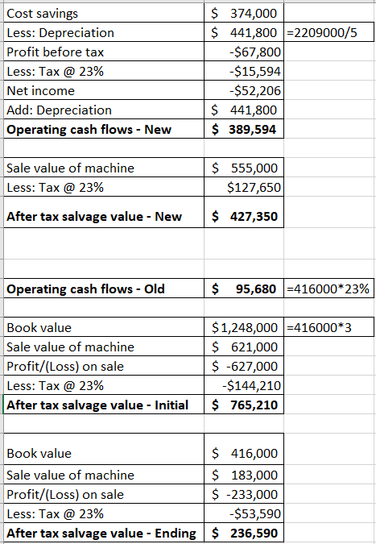Click the $236,590 ending salvage value
376x544 pixels.
coord(244,533)
